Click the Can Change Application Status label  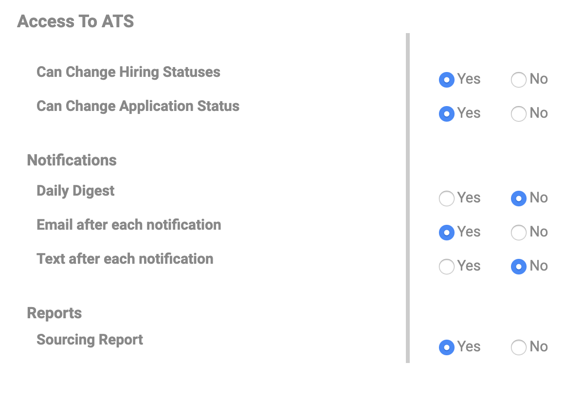138,106
